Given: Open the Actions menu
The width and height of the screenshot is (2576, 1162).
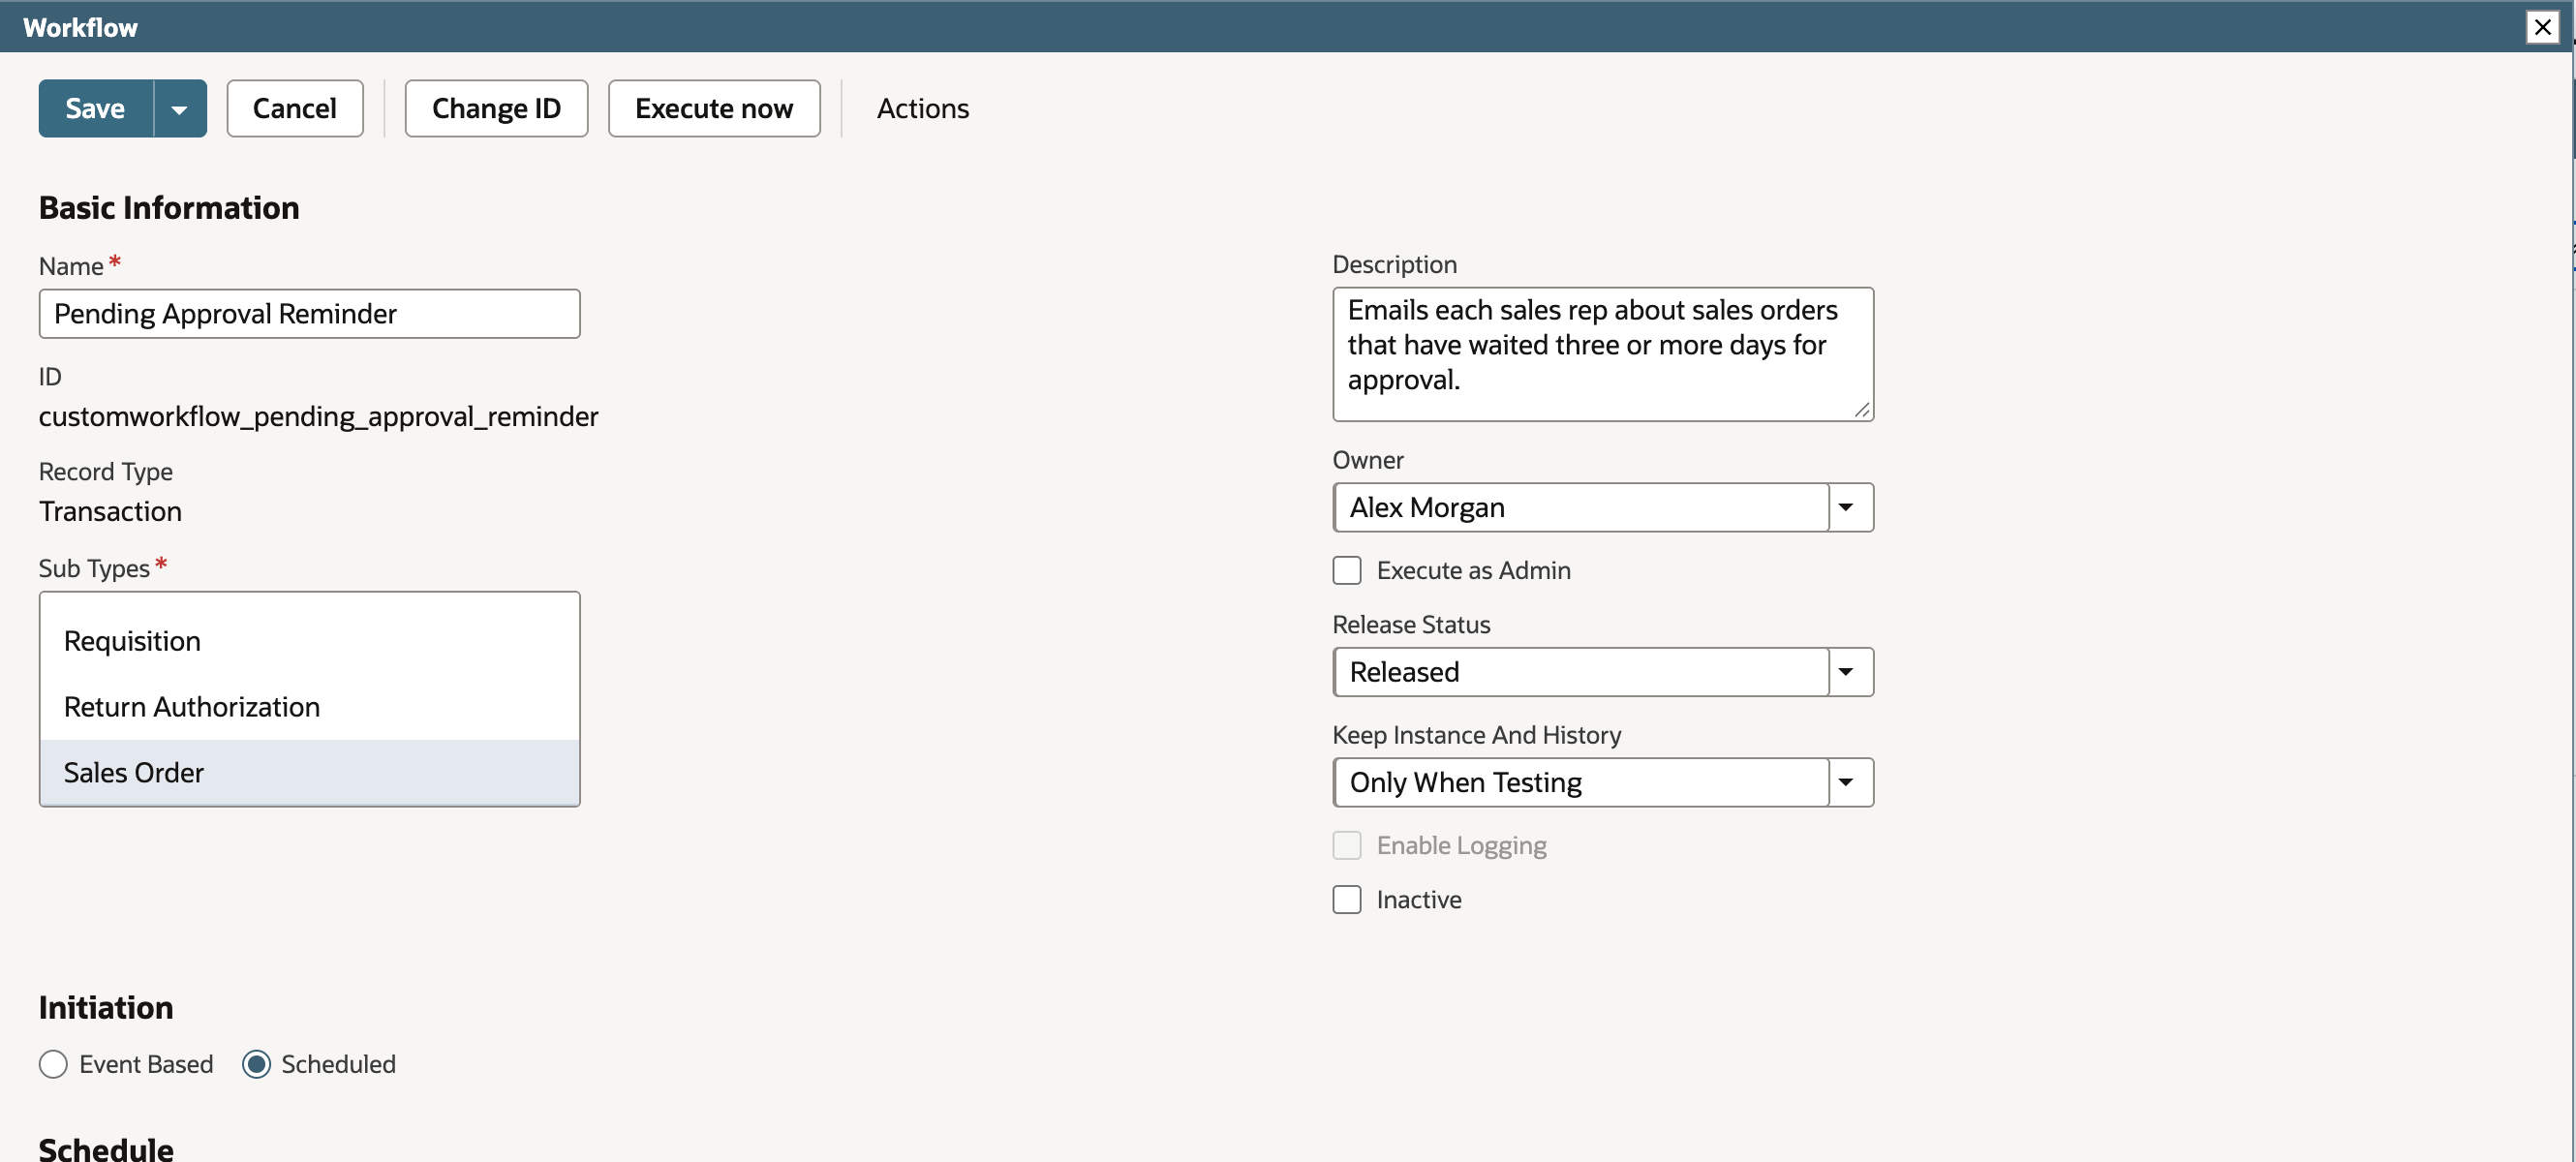Looking at the screenshot, I should click(922, 108).
